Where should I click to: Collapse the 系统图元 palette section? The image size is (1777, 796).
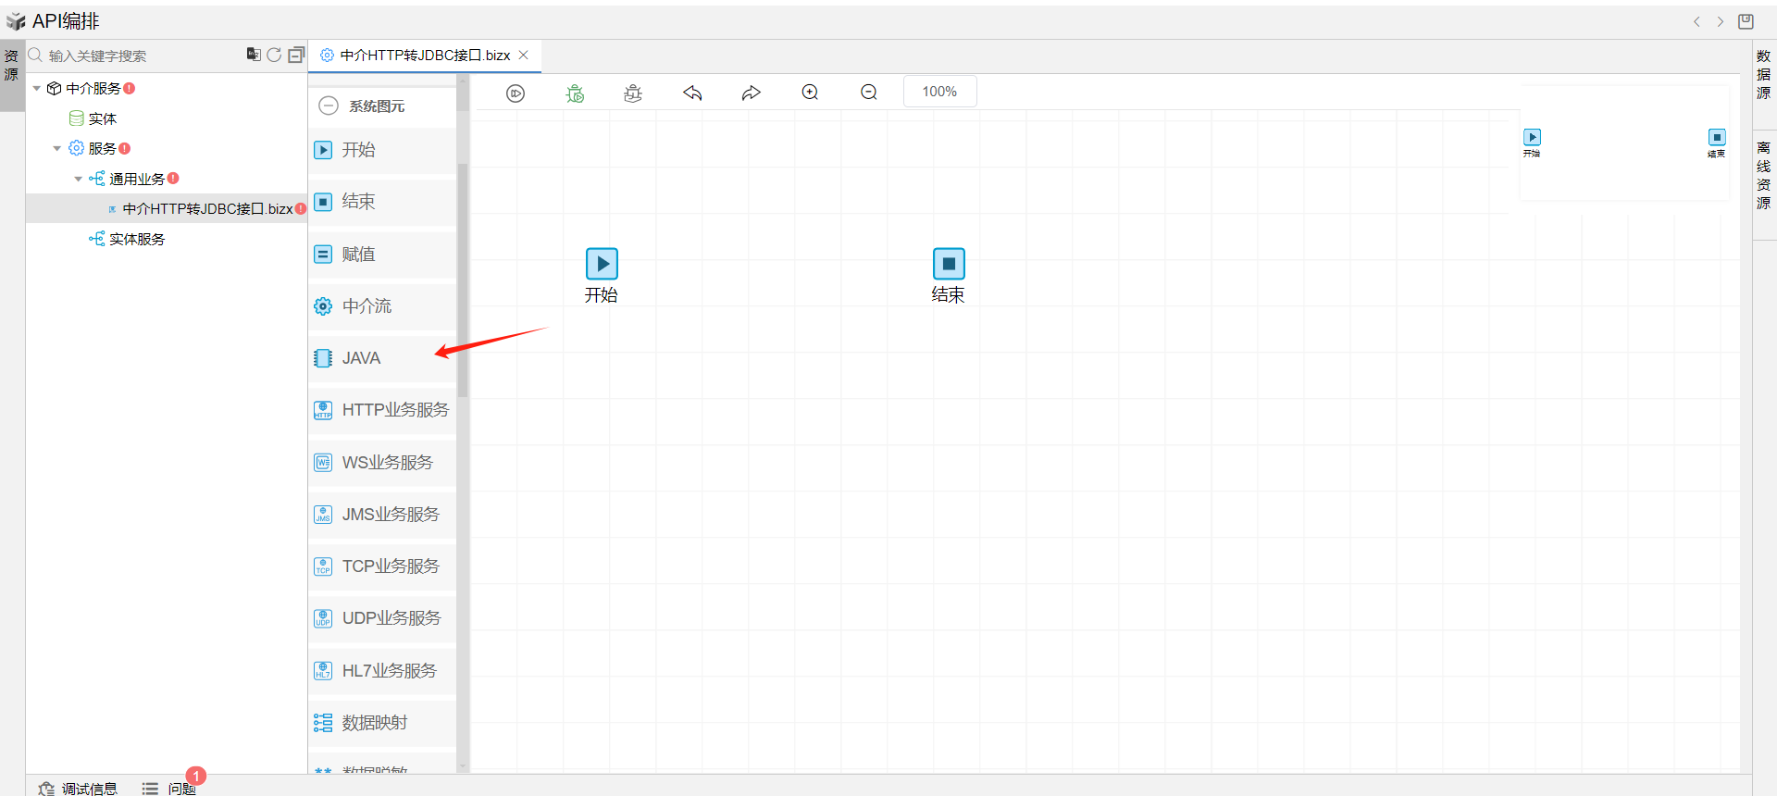click(329, 106)
